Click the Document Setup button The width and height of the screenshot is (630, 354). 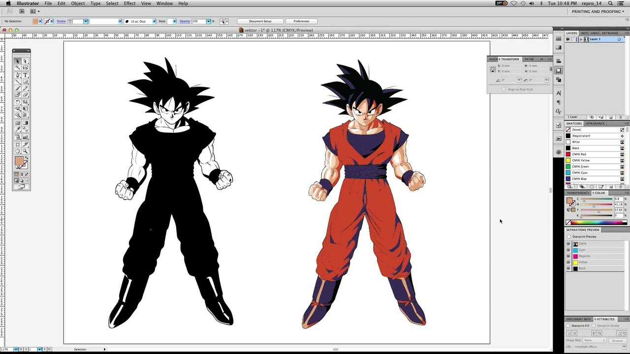coord(260,21)
